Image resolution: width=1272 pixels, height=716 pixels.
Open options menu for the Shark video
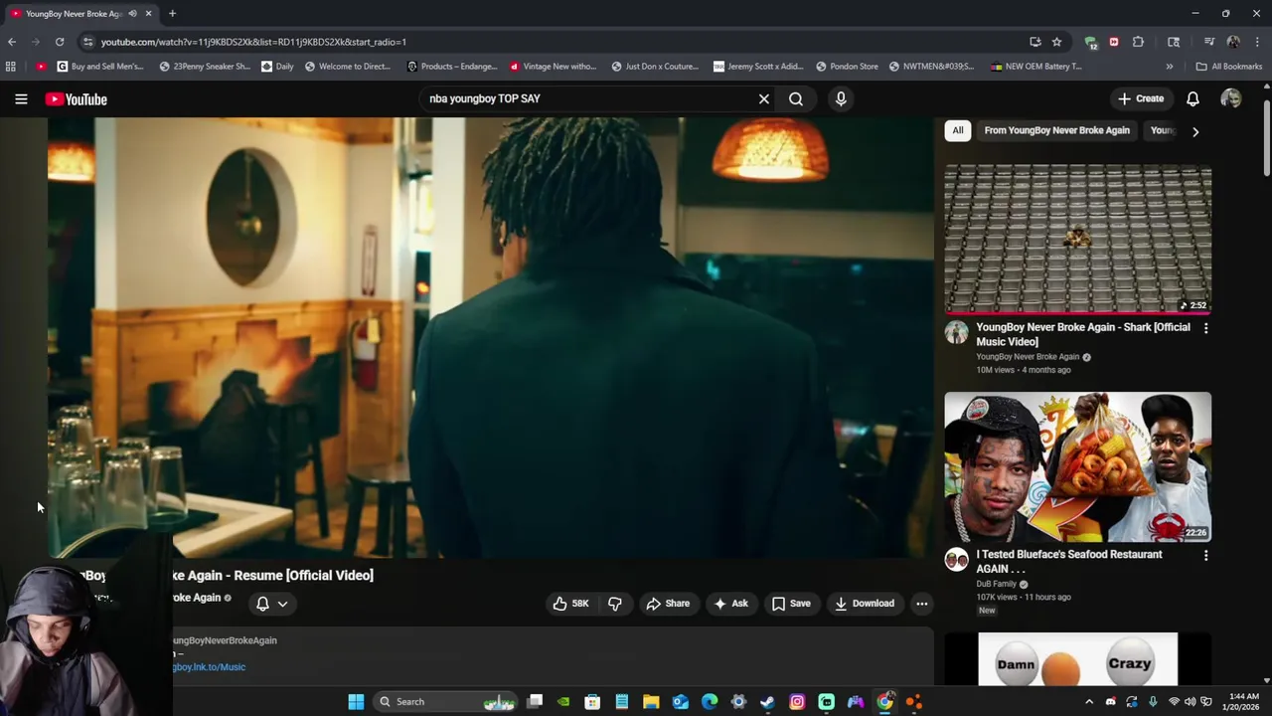coord(1205,328)
